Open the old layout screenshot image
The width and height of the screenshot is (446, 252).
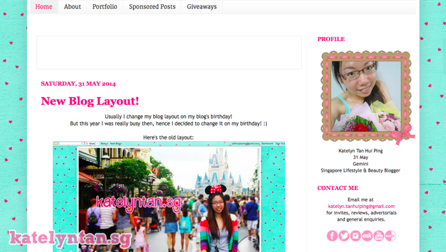pyautogui.click(x=169, y=196)
